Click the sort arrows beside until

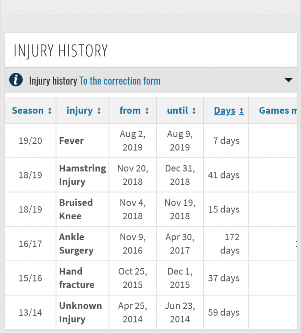point(194,111)
